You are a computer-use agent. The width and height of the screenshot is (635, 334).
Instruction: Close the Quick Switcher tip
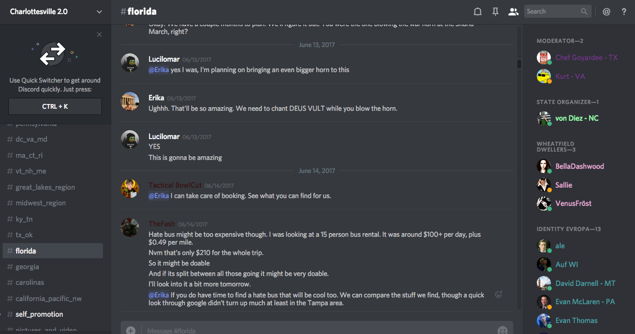pyautogui.click(x=99, y=34)
